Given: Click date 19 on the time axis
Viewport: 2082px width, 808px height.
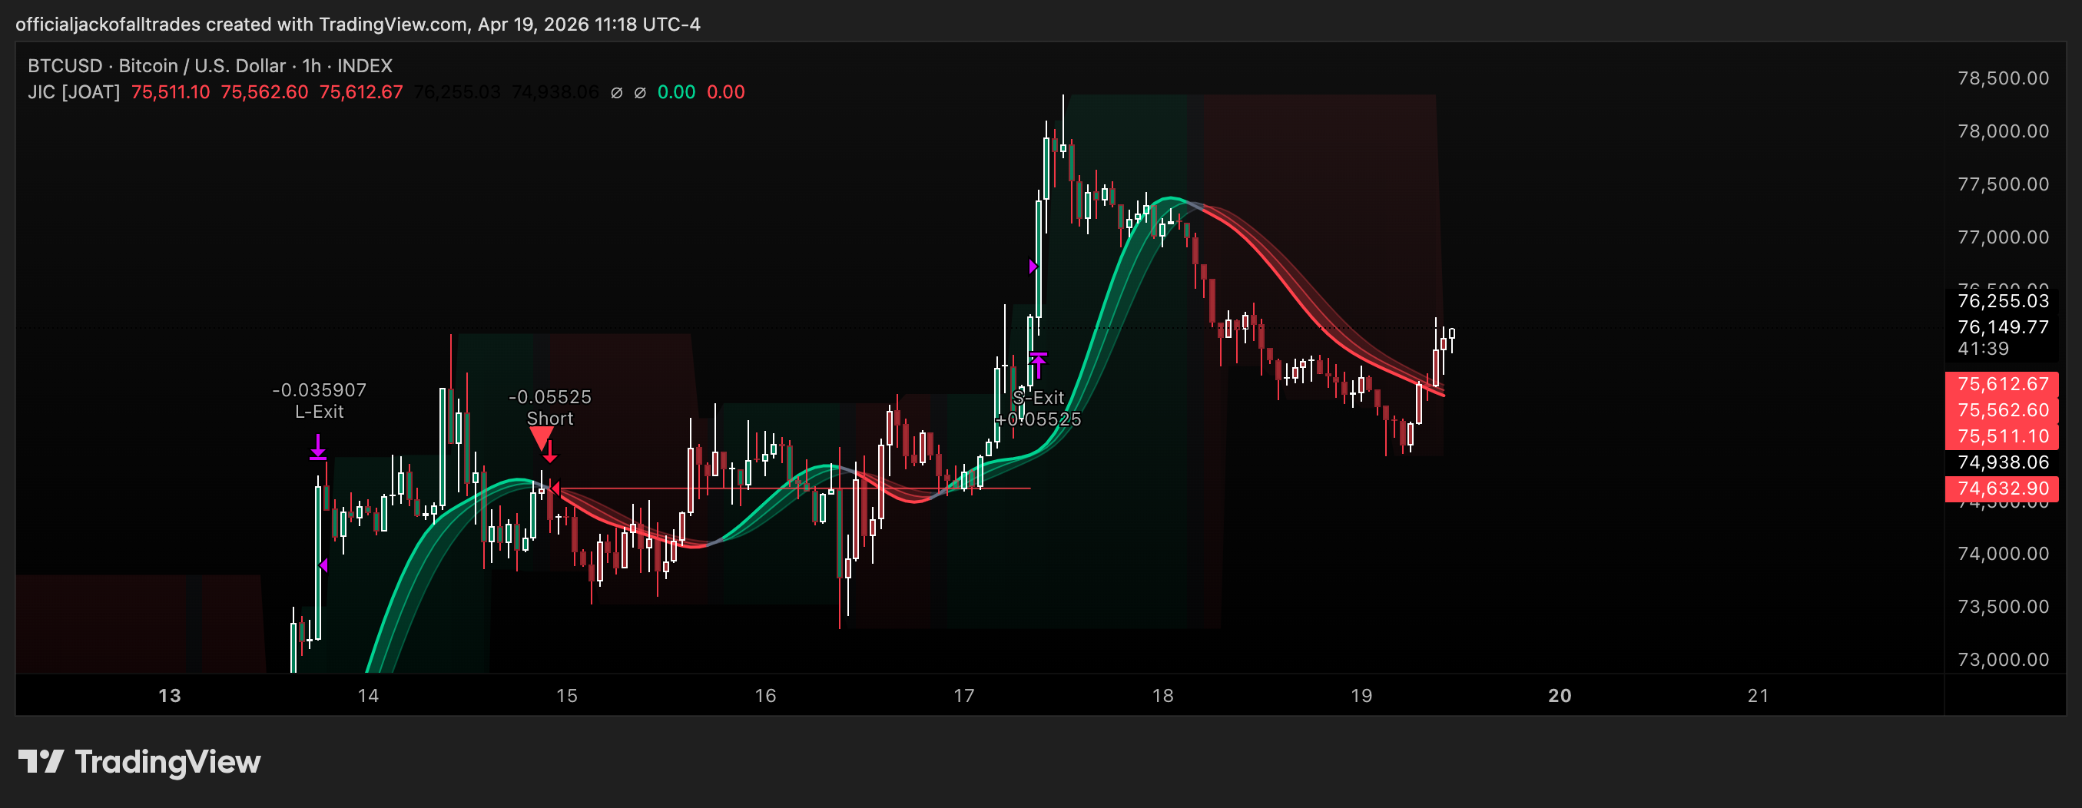Looking at the screenshot, I should (x=1362, y=696).
